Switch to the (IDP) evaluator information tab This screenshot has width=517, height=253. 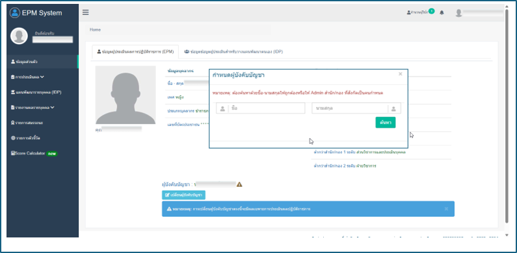(x=233, y=52)
